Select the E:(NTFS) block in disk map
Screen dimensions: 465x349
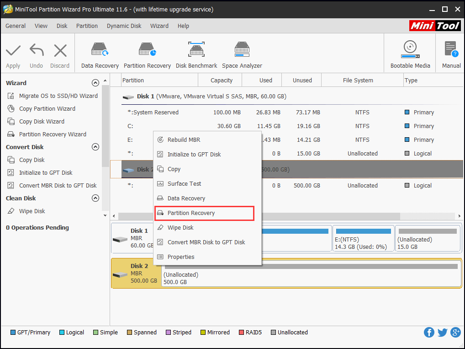click(x=363, y=238)
